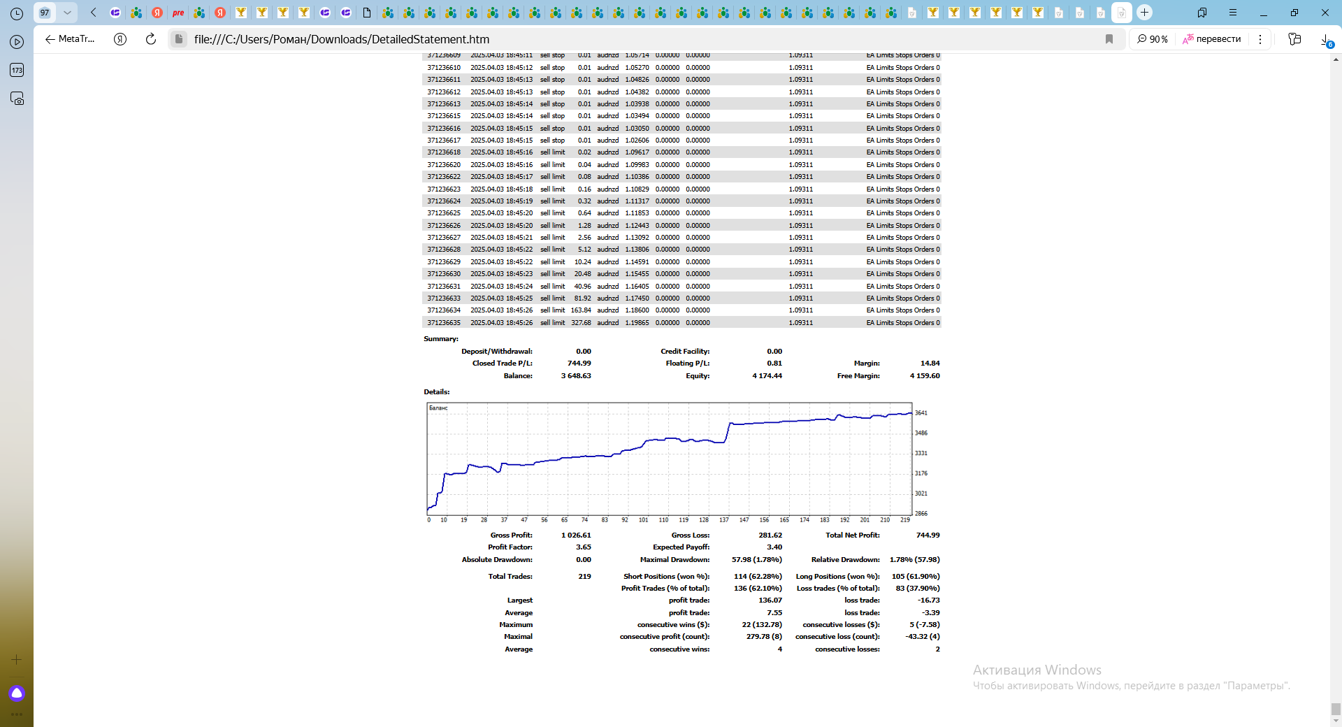Screen dimensions: 1342x727
Task: Click the order size 163.84
Action: click(x=581, y=310)
